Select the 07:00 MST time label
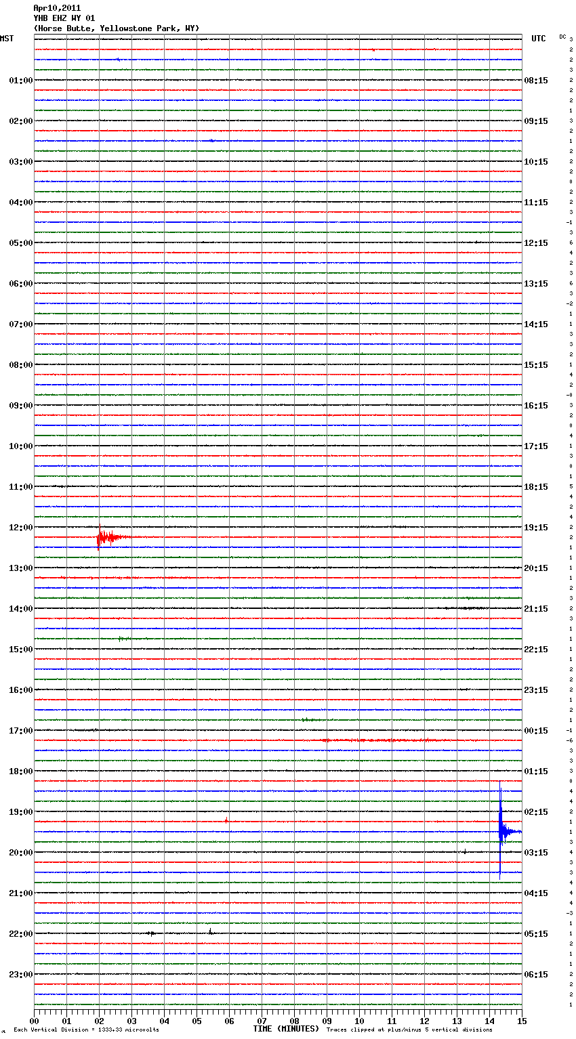 point(21,324)
